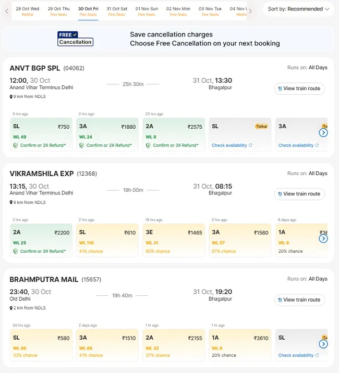Viewport: 339px width, 373px height.
Task: Pick the 3E ₹1465 WL 31 fare card
Action: pyautogui.click(x=174, y=240)
